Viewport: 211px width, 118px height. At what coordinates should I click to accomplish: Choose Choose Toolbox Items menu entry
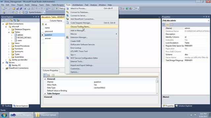click(92, 27)
